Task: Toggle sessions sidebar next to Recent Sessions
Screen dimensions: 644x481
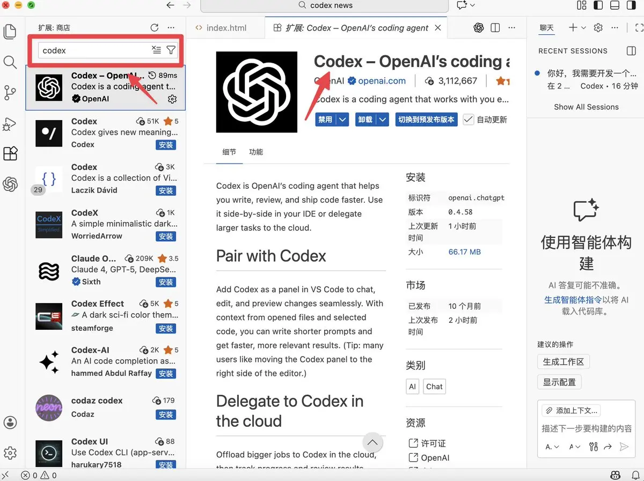Action: click(631, 50)
